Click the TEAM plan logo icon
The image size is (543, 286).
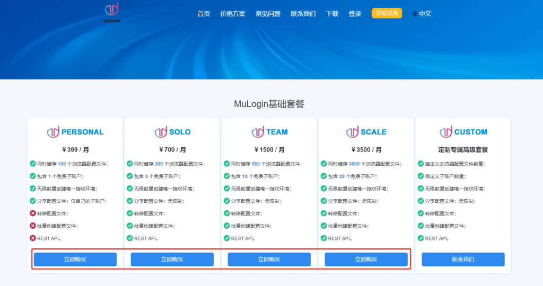(258, 132)
